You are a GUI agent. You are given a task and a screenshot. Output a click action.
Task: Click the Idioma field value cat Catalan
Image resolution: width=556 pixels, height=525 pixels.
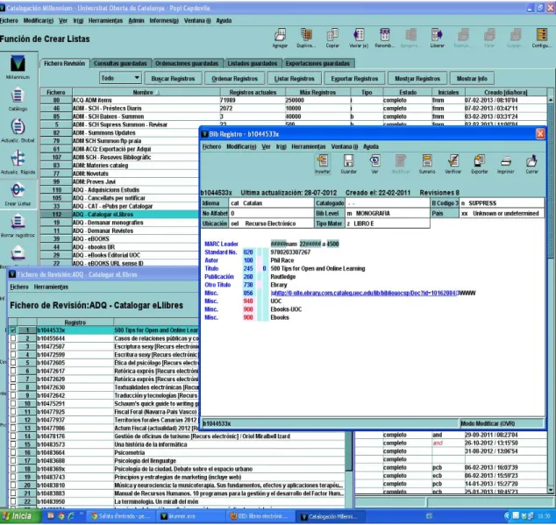point(271,203)
